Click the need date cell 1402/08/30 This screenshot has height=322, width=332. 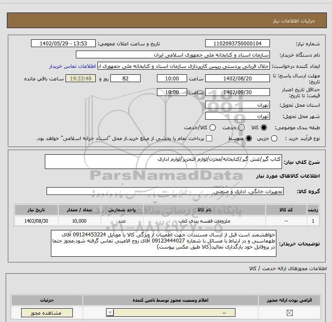coord(36,221)
